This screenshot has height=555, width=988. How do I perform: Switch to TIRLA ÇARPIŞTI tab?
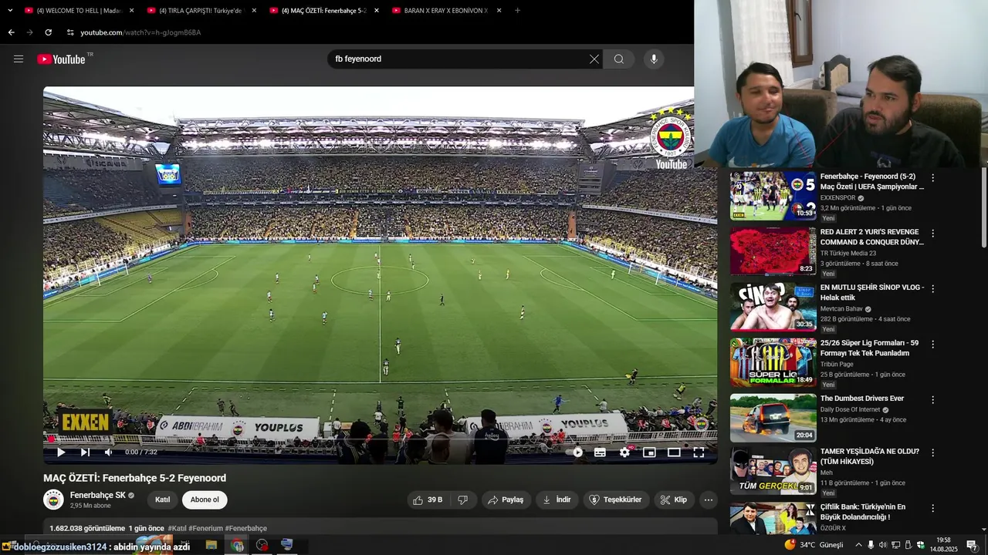click(x=200, y=11)
